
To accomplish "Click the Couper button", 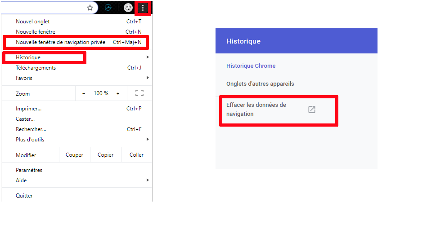I will coord(75,155).
